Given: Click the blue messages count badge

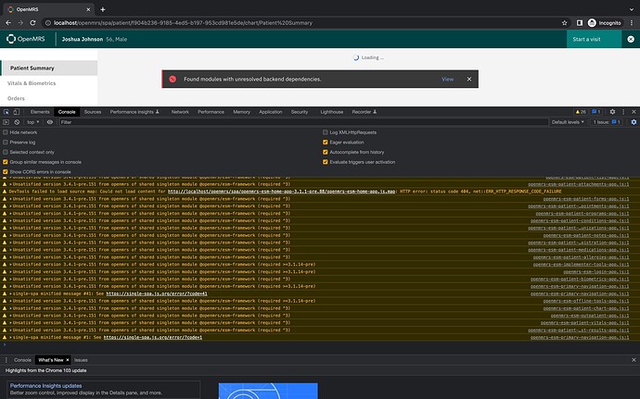Looking at the screenshot, I should pos(595,112).
